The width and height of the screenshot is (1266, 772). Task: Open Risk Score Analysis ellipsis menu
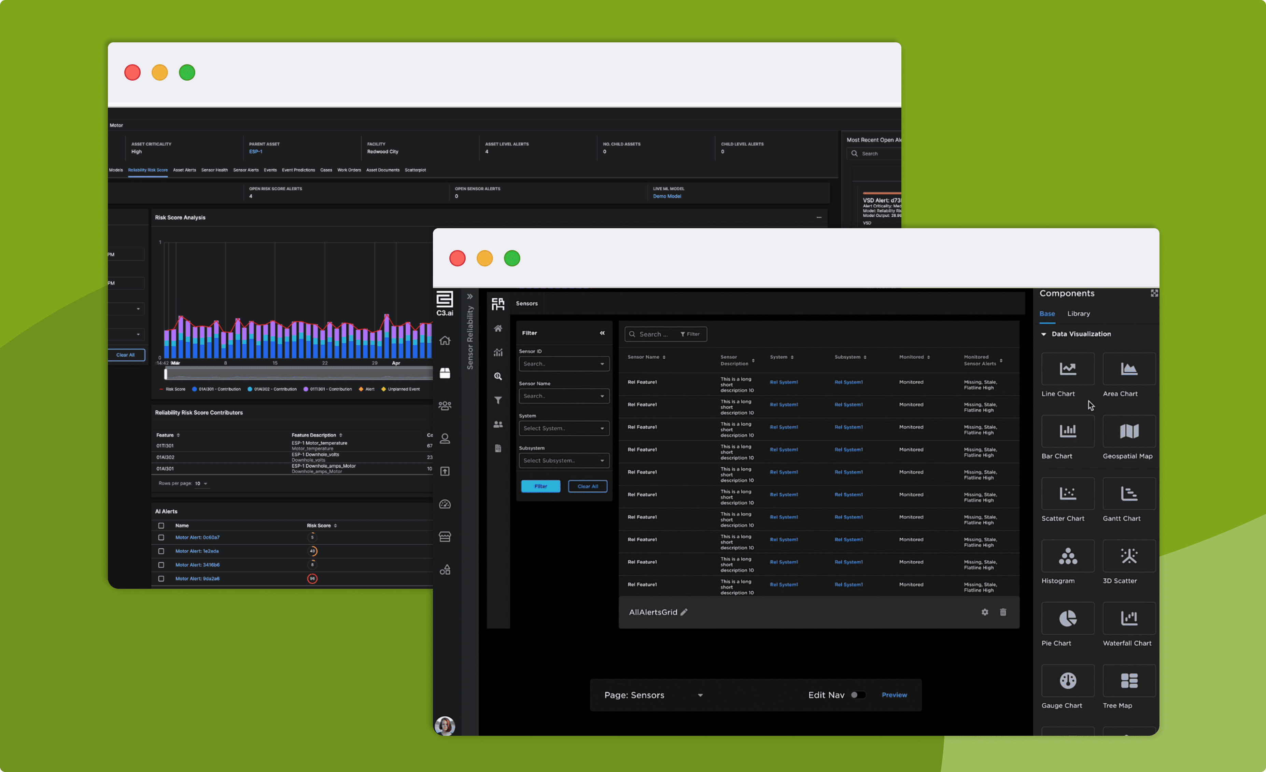[818, 218]
